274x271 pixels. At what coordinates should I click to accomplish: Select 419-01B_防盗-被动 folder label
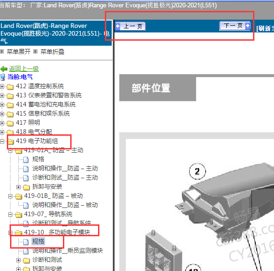[53, 196]
